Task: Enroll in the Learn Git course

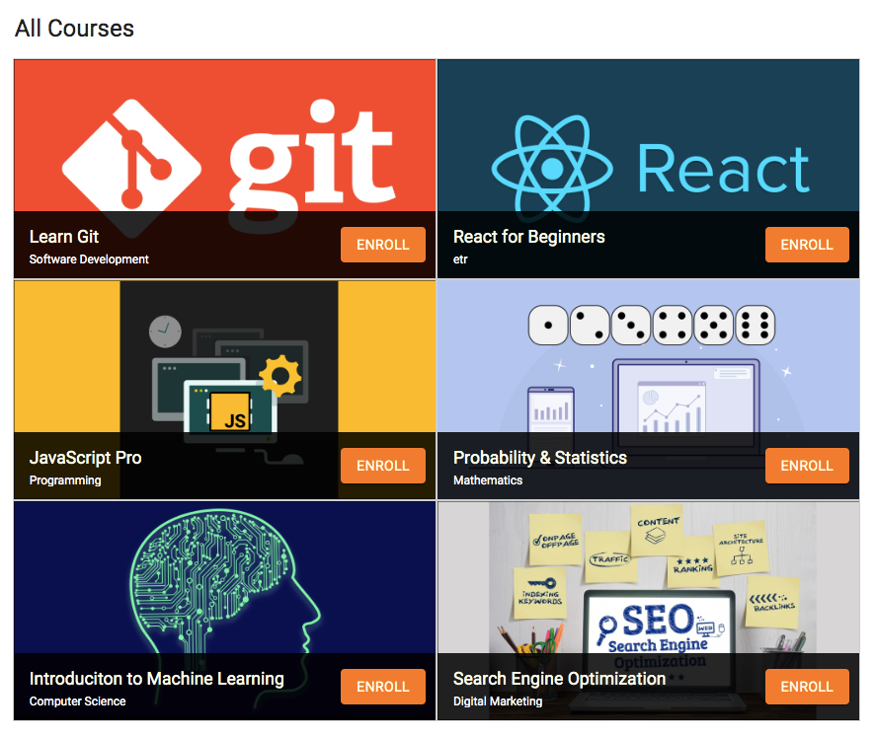Action: tap(382, 245)
